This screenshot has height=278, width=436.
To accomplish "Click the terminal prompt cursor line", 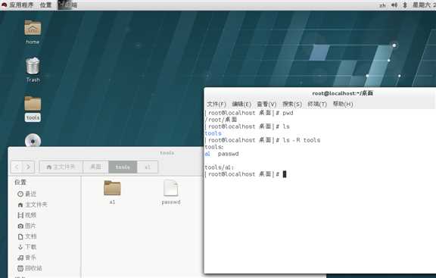I will click(245, 174).
